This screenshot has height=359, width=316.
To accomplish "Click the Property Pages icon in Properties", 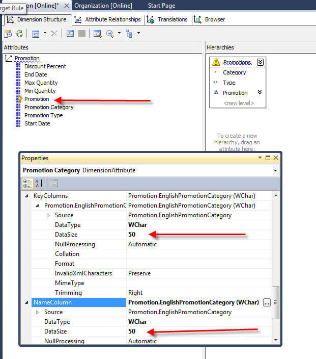I will (53, 184).
